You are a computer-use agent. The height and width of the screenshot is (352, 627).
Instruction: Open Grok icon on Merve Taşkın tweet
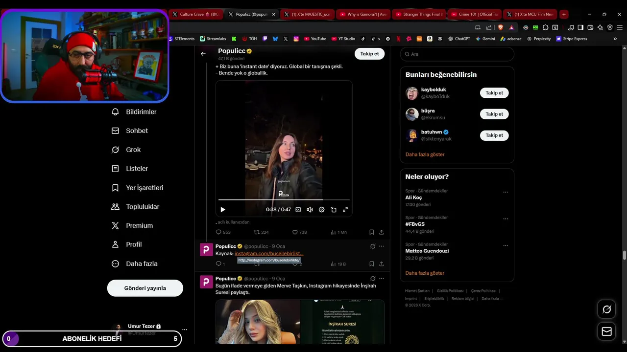pyautogui.click(x=373, y=279)
